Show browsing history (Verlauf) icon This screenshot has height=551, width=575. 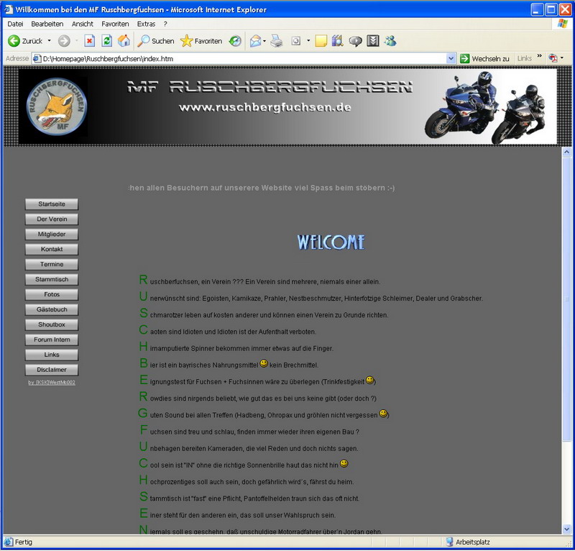point(235,41)
